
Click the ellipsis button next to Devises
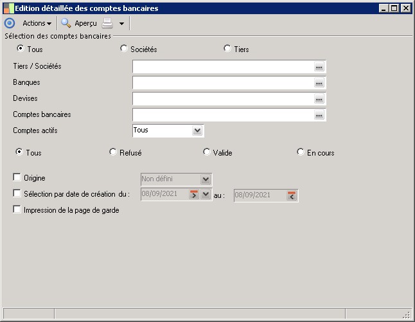[319, 99]
